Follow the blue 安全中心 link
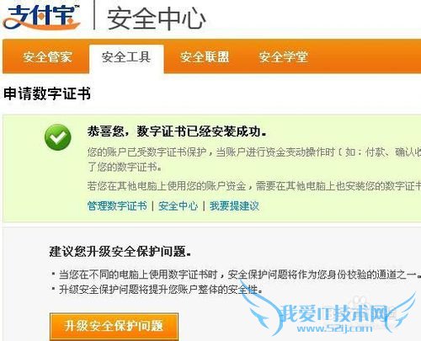The width and height of the screenshot is (421, 341). point(179,205)
